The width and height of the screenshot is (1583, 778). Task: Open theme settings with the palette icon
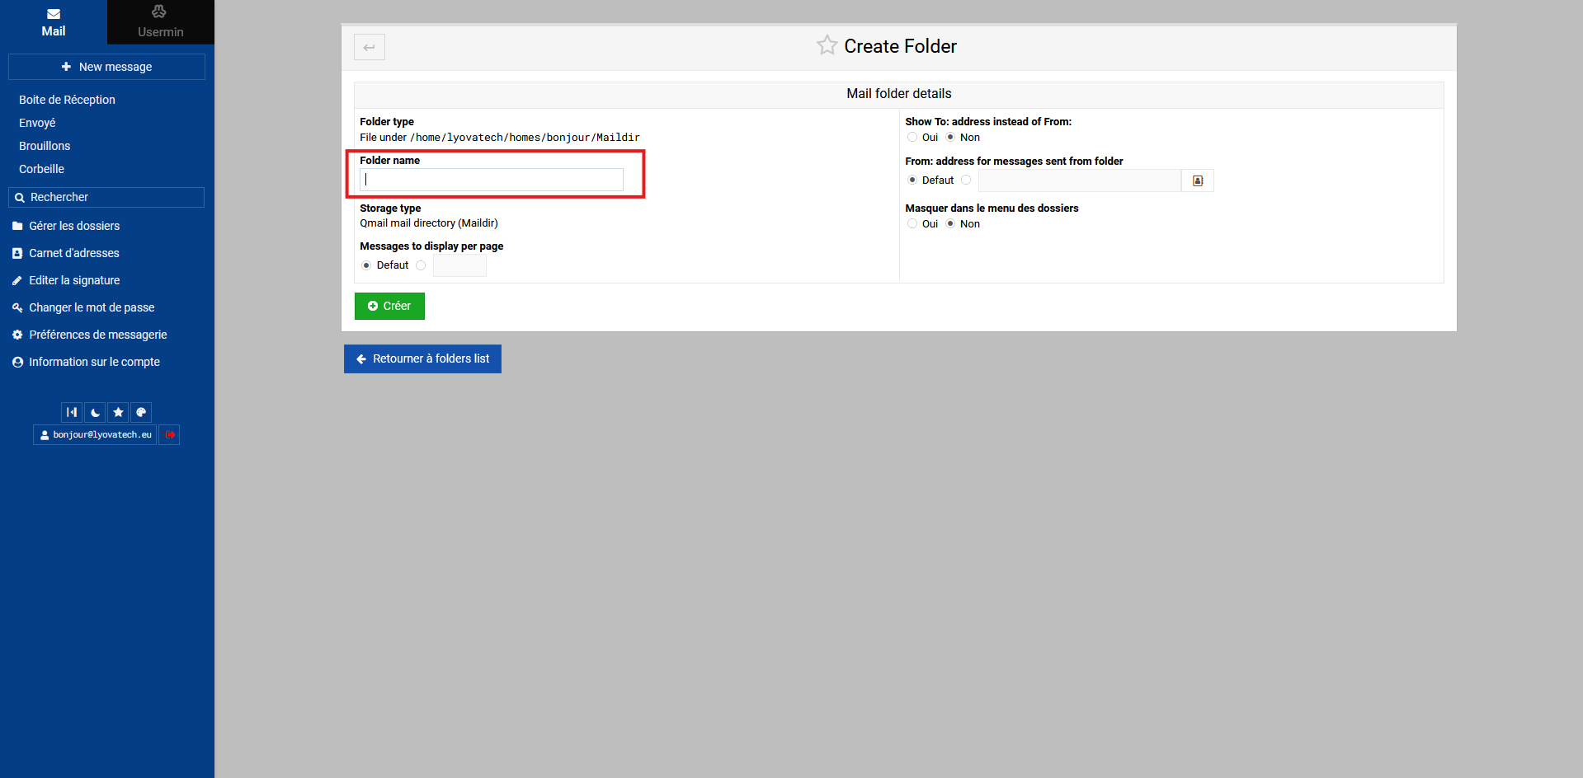(141, 412)
